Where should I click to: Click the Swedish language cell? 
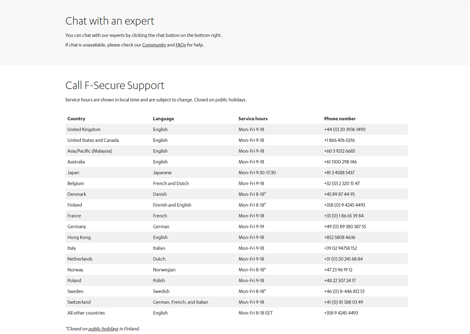point(161,291)
